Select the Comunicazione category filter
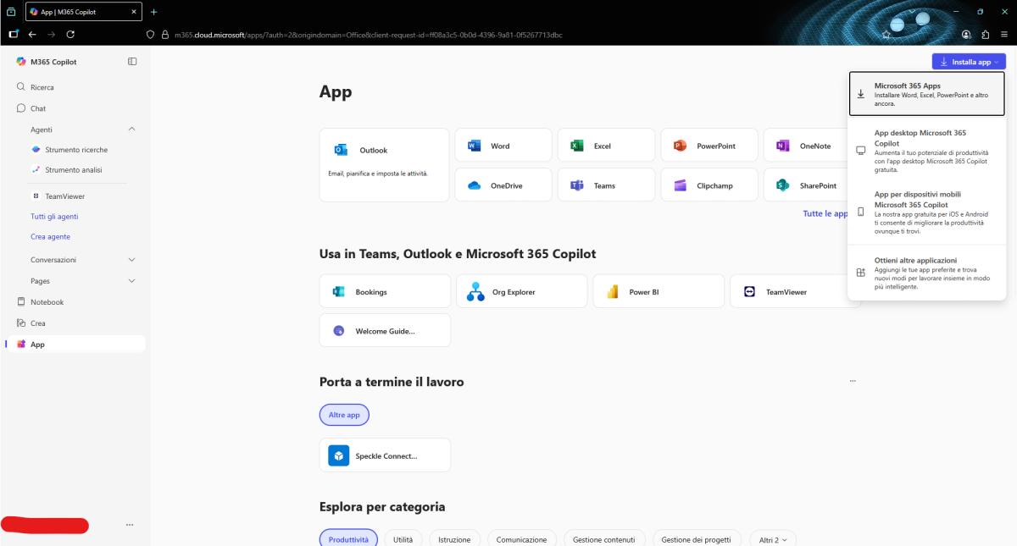This screenshot has width=1017, height=546. tap(522, 539)
